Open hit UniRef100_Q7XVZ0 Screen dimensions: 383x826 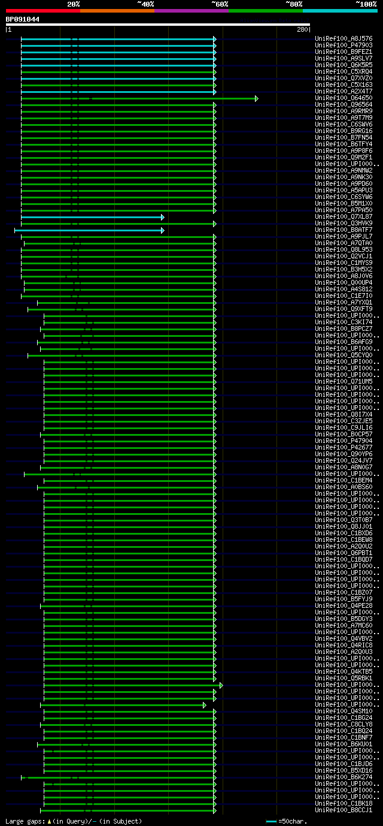click(344, 79)
